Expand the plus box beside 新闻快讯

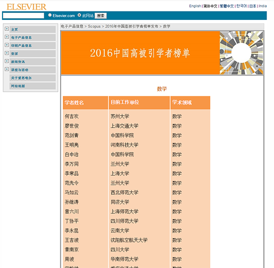[6, 61]
